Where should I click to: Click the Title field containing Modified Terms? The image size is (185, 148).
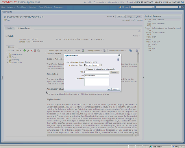[x=97, y=75]
